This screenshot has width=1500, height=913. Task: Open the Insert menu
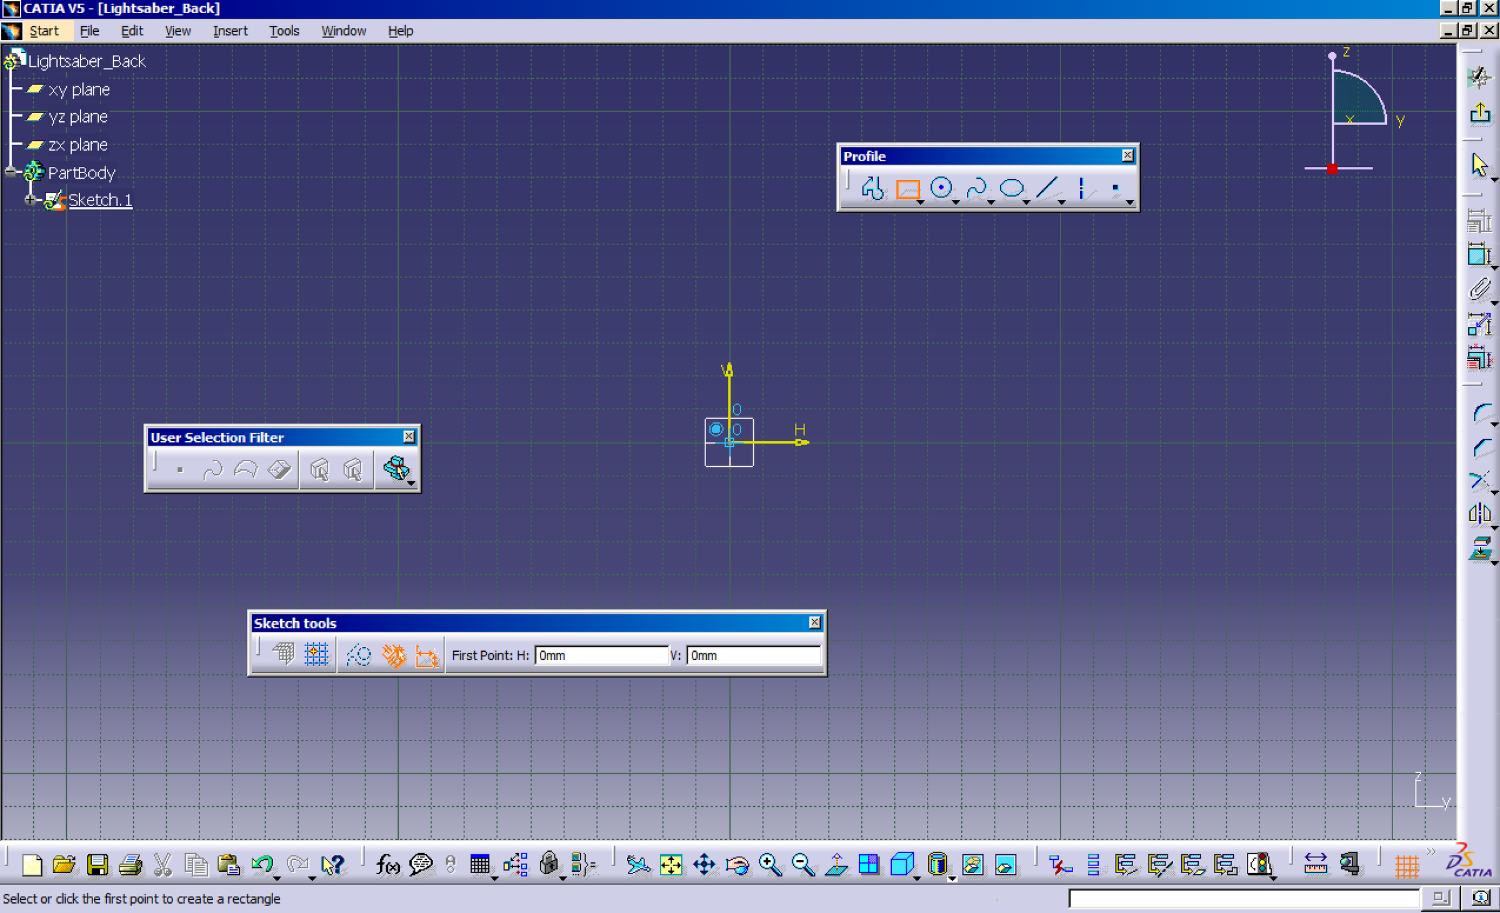(229, 30)
